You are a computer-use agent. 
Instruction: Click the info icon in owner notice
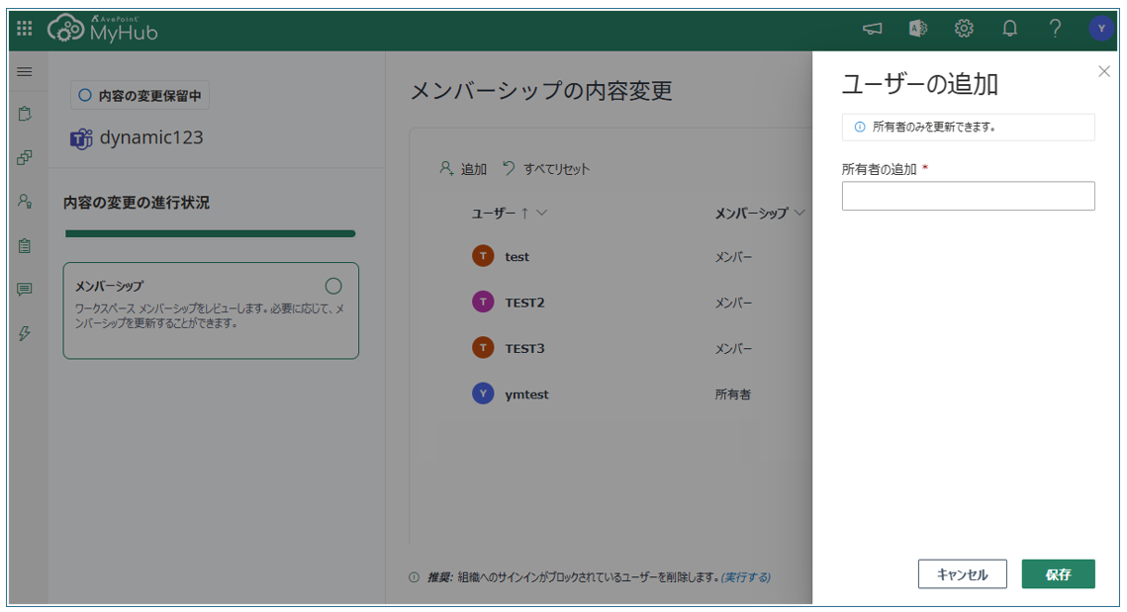click(860, 128)
